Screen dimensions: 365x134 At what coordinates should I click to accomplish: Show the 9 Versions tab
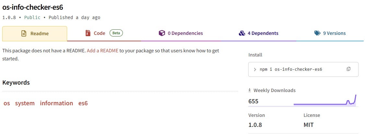(334, 33)
